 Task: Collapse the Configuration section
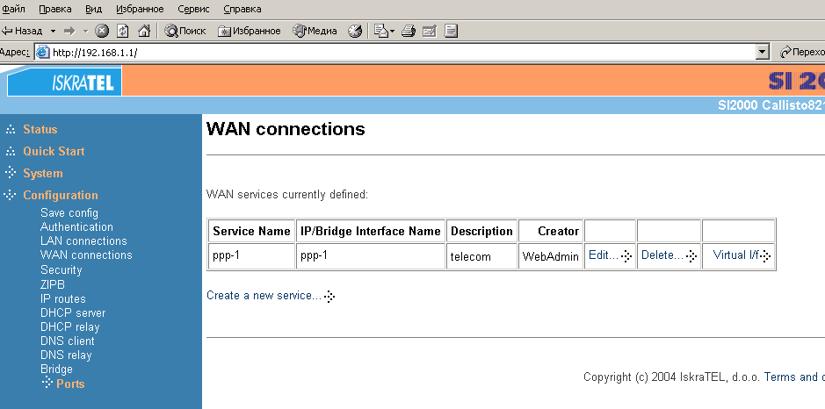tap(61, 195)
